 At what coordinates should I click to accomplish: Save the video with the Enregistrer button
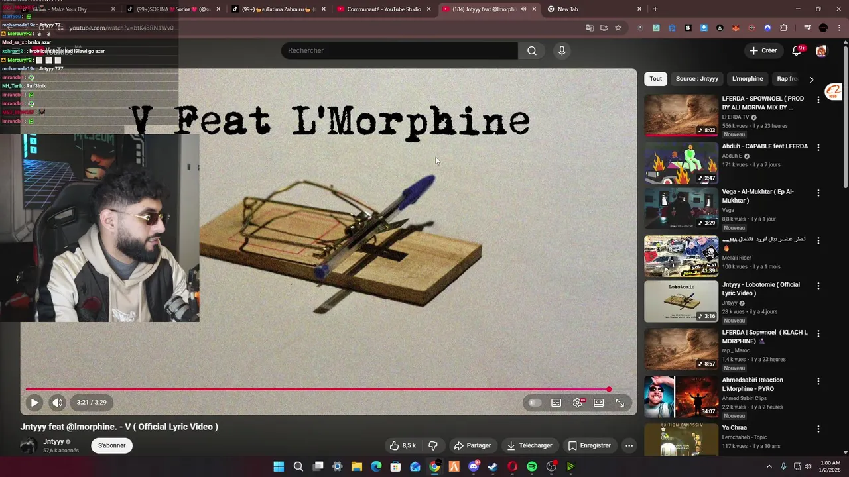click(590, 445)
